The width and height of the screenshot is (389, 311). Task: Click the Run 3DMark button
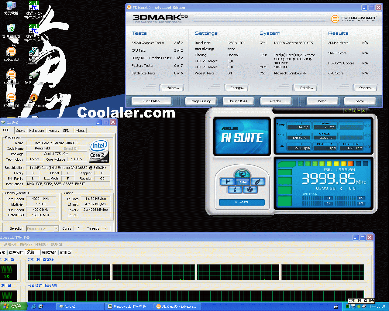click(151, 101)
